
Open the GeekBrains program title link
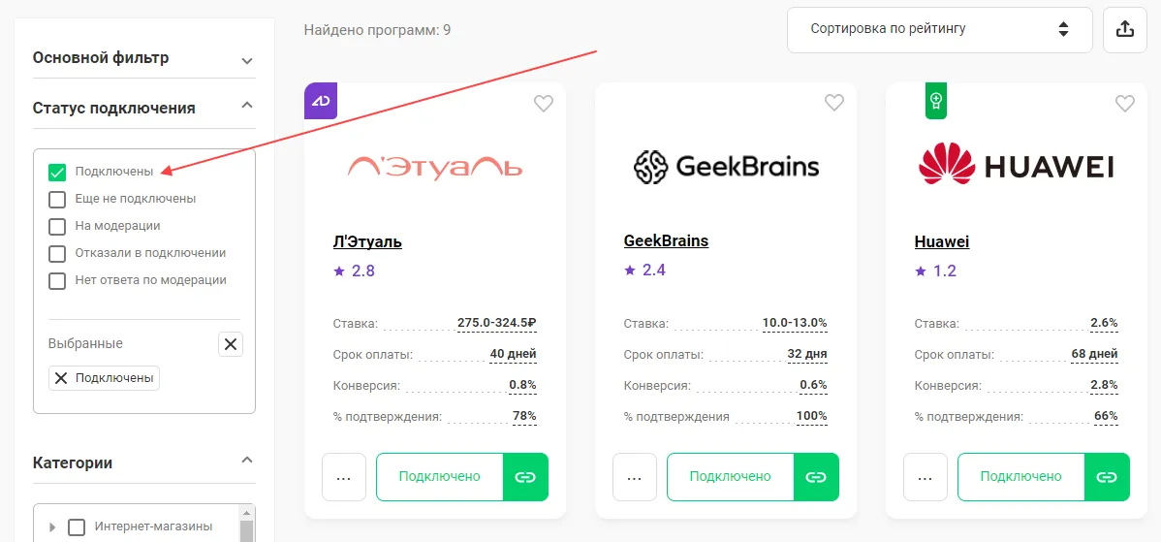667,240
